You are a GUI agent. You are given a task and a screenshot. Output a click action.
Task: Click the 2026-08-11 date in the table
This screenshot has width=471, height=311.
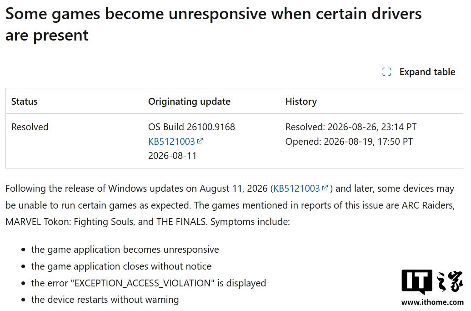click(x=172, y=156)
